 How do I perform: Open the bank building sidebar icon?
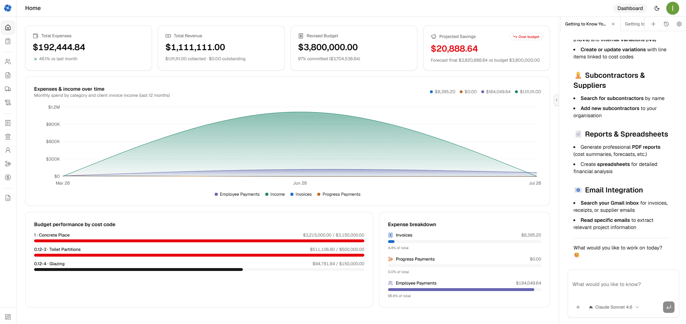pyautogui.click(x=8, y=137)
